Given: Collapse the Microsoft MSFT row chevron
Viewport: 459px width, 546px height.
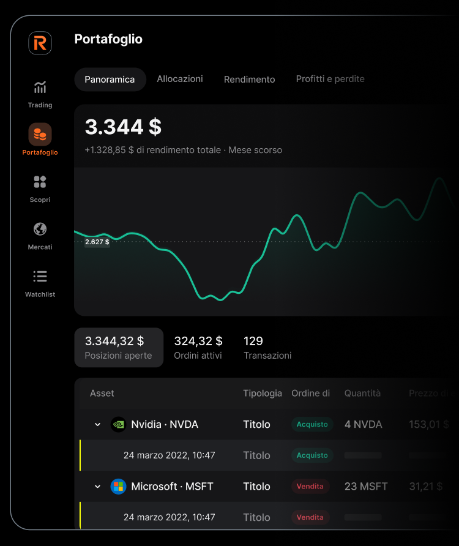Looking at the screenshot, I should (x=97, y=487).
